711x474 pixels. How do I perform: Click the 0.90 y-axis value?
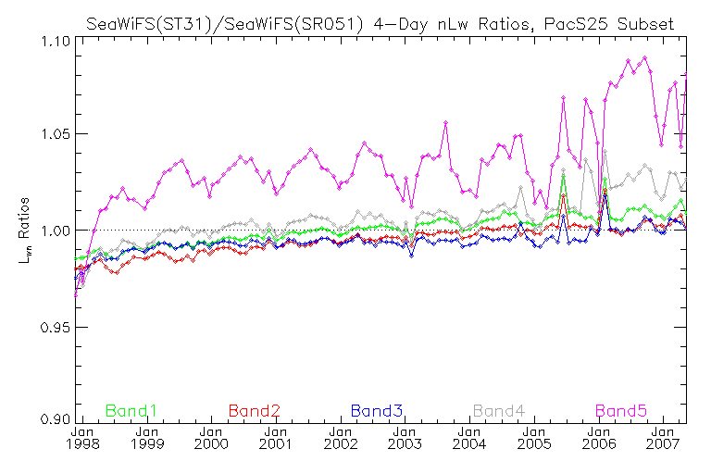coord(56,418)
